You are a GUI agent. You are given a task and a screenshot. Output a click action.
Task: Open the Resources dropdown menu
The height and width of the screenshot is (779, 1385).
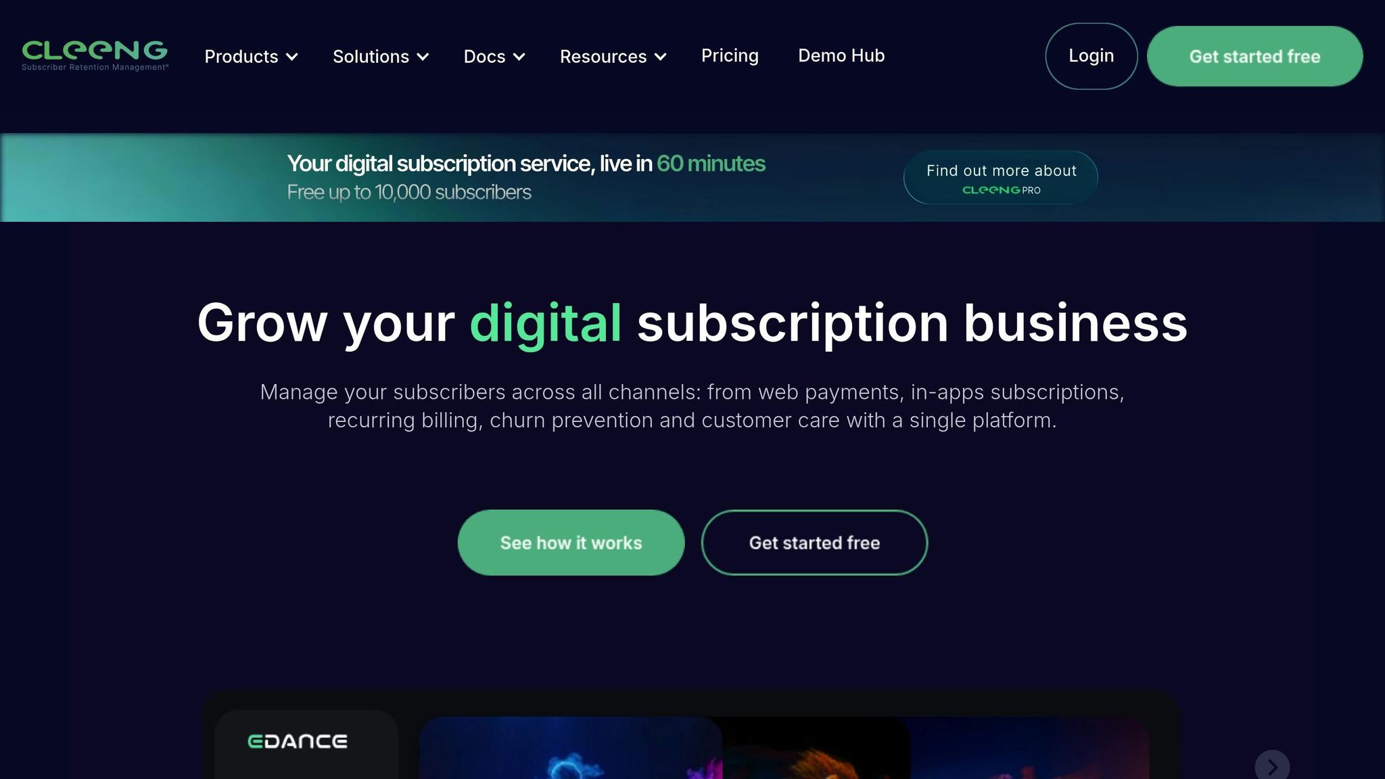pos(613,56)
